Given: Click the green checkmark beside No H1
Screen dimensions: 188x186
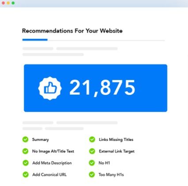Looking at the screenshot, I should pyautogui.click(x=92, y=163).
